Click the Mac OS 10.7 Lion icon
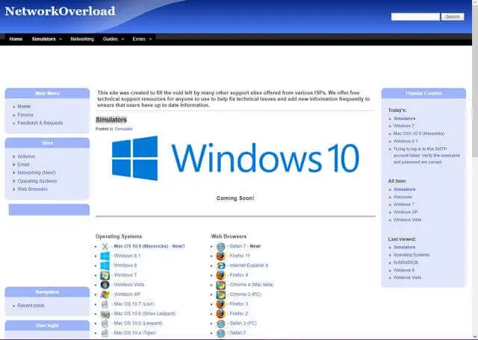The image size is (478, 340). point(105,304)
